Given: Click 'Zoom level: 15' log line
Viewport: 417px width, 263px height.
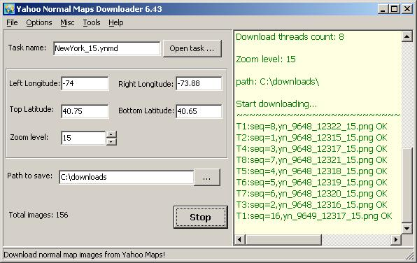Looking at the screenshot, I should coord(266,59).
